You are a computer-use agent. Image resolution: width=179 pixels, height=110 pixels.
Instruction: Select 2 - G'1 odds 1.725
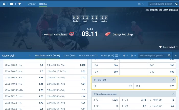pyautogui.click(x=105, y=100)
